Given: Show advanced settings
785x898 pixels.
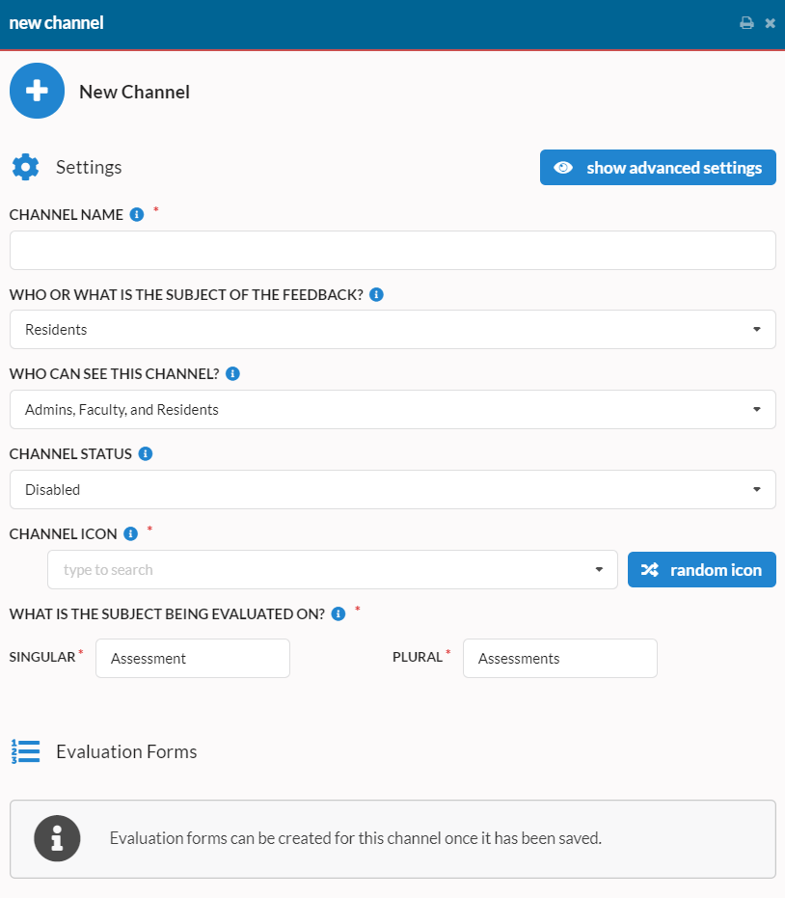Looking at the screenshot, I should pos(658,168).
